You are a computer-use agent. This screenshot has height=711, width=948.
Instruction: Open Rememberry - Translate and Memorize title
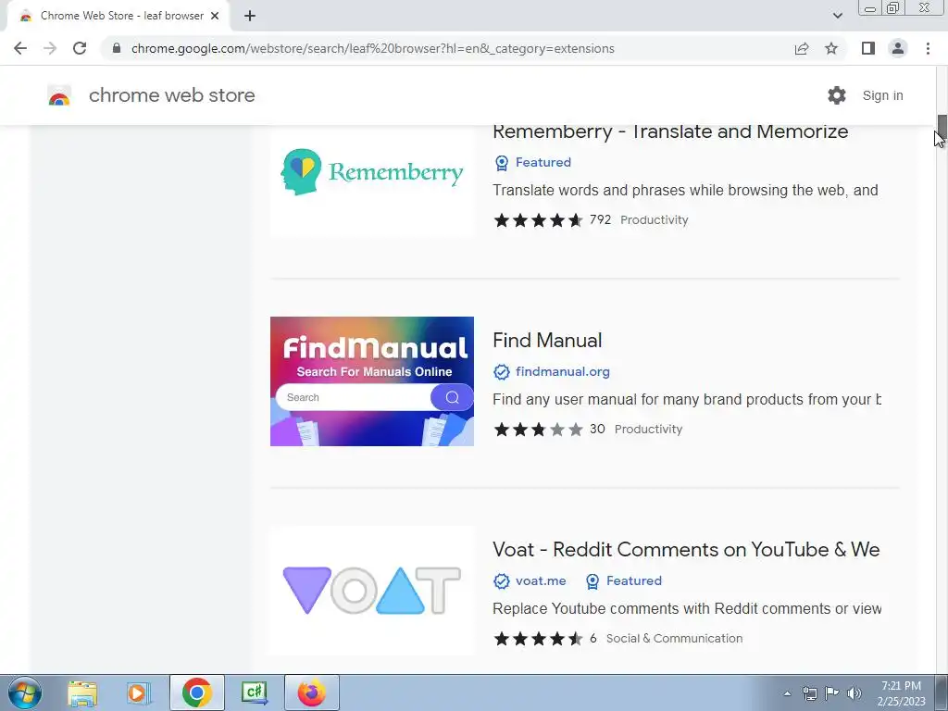pos(670,131)
